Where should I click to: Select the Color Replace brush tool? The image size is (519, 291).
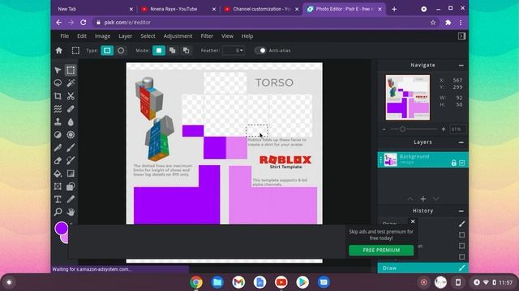click(x=71, y=160)
